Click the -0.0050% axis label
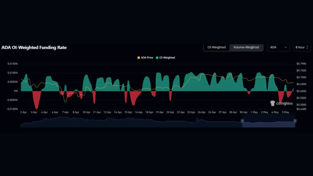This screenshot has height=176, width=313. (12, 100)
